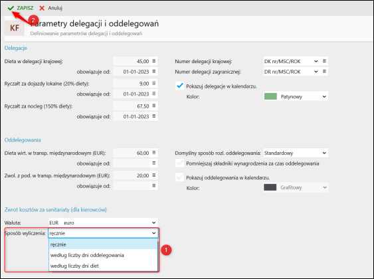Toggle Pokazuj oddelegowania w kalendarzu checkbox
Image resolution: width=374 pixels, height=279 pixels.
(x=179, y=177)
